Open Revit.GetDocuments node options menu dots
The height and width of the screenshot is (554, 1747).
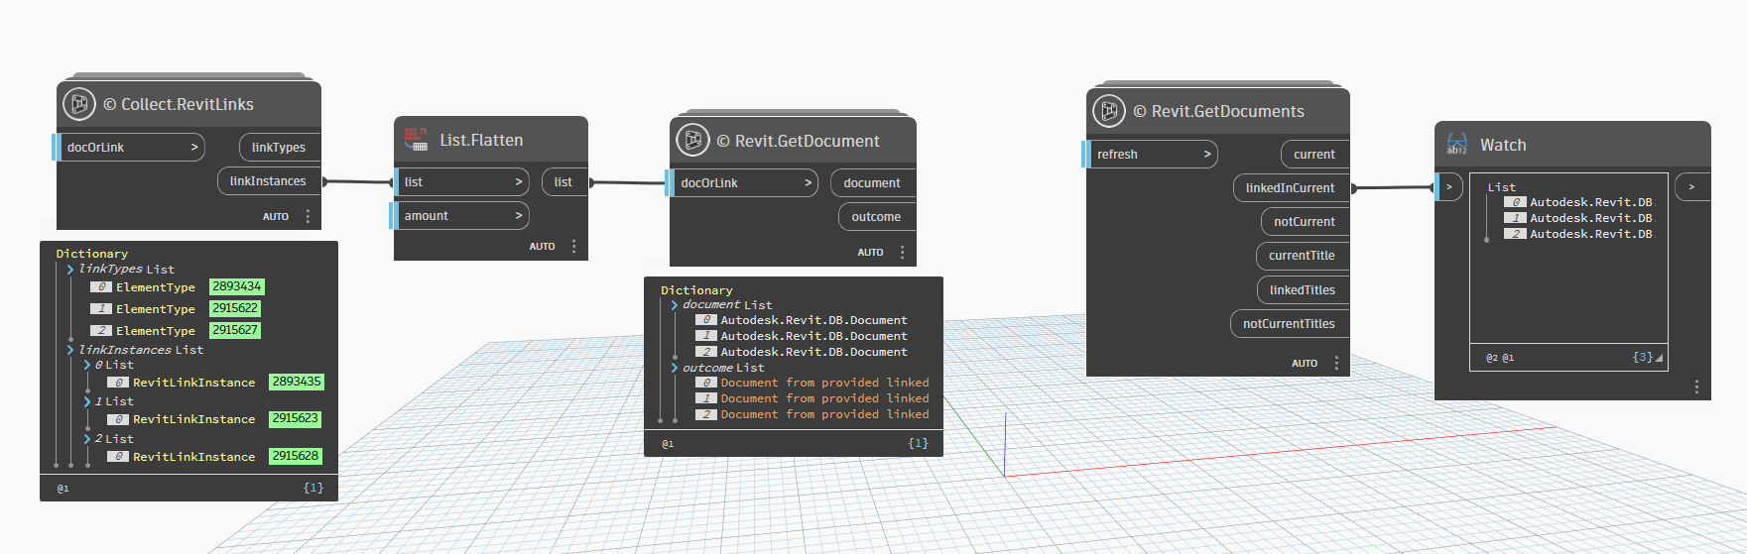click(x=1336, y=363)
